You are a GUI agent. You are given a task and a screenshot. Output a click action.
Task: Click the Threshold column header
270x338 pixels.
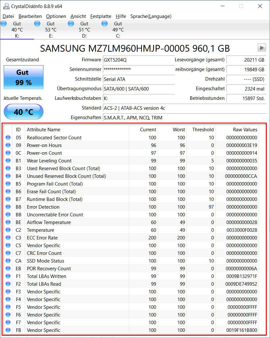201,130
